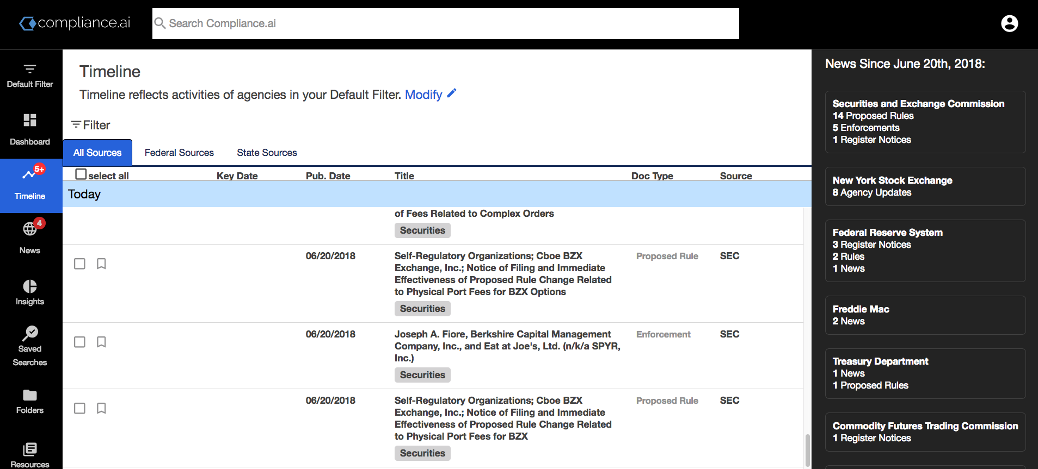This screenshot has width=1038, height=469.
Task: Sort by the Key Date column header
Action: point(237,176)
